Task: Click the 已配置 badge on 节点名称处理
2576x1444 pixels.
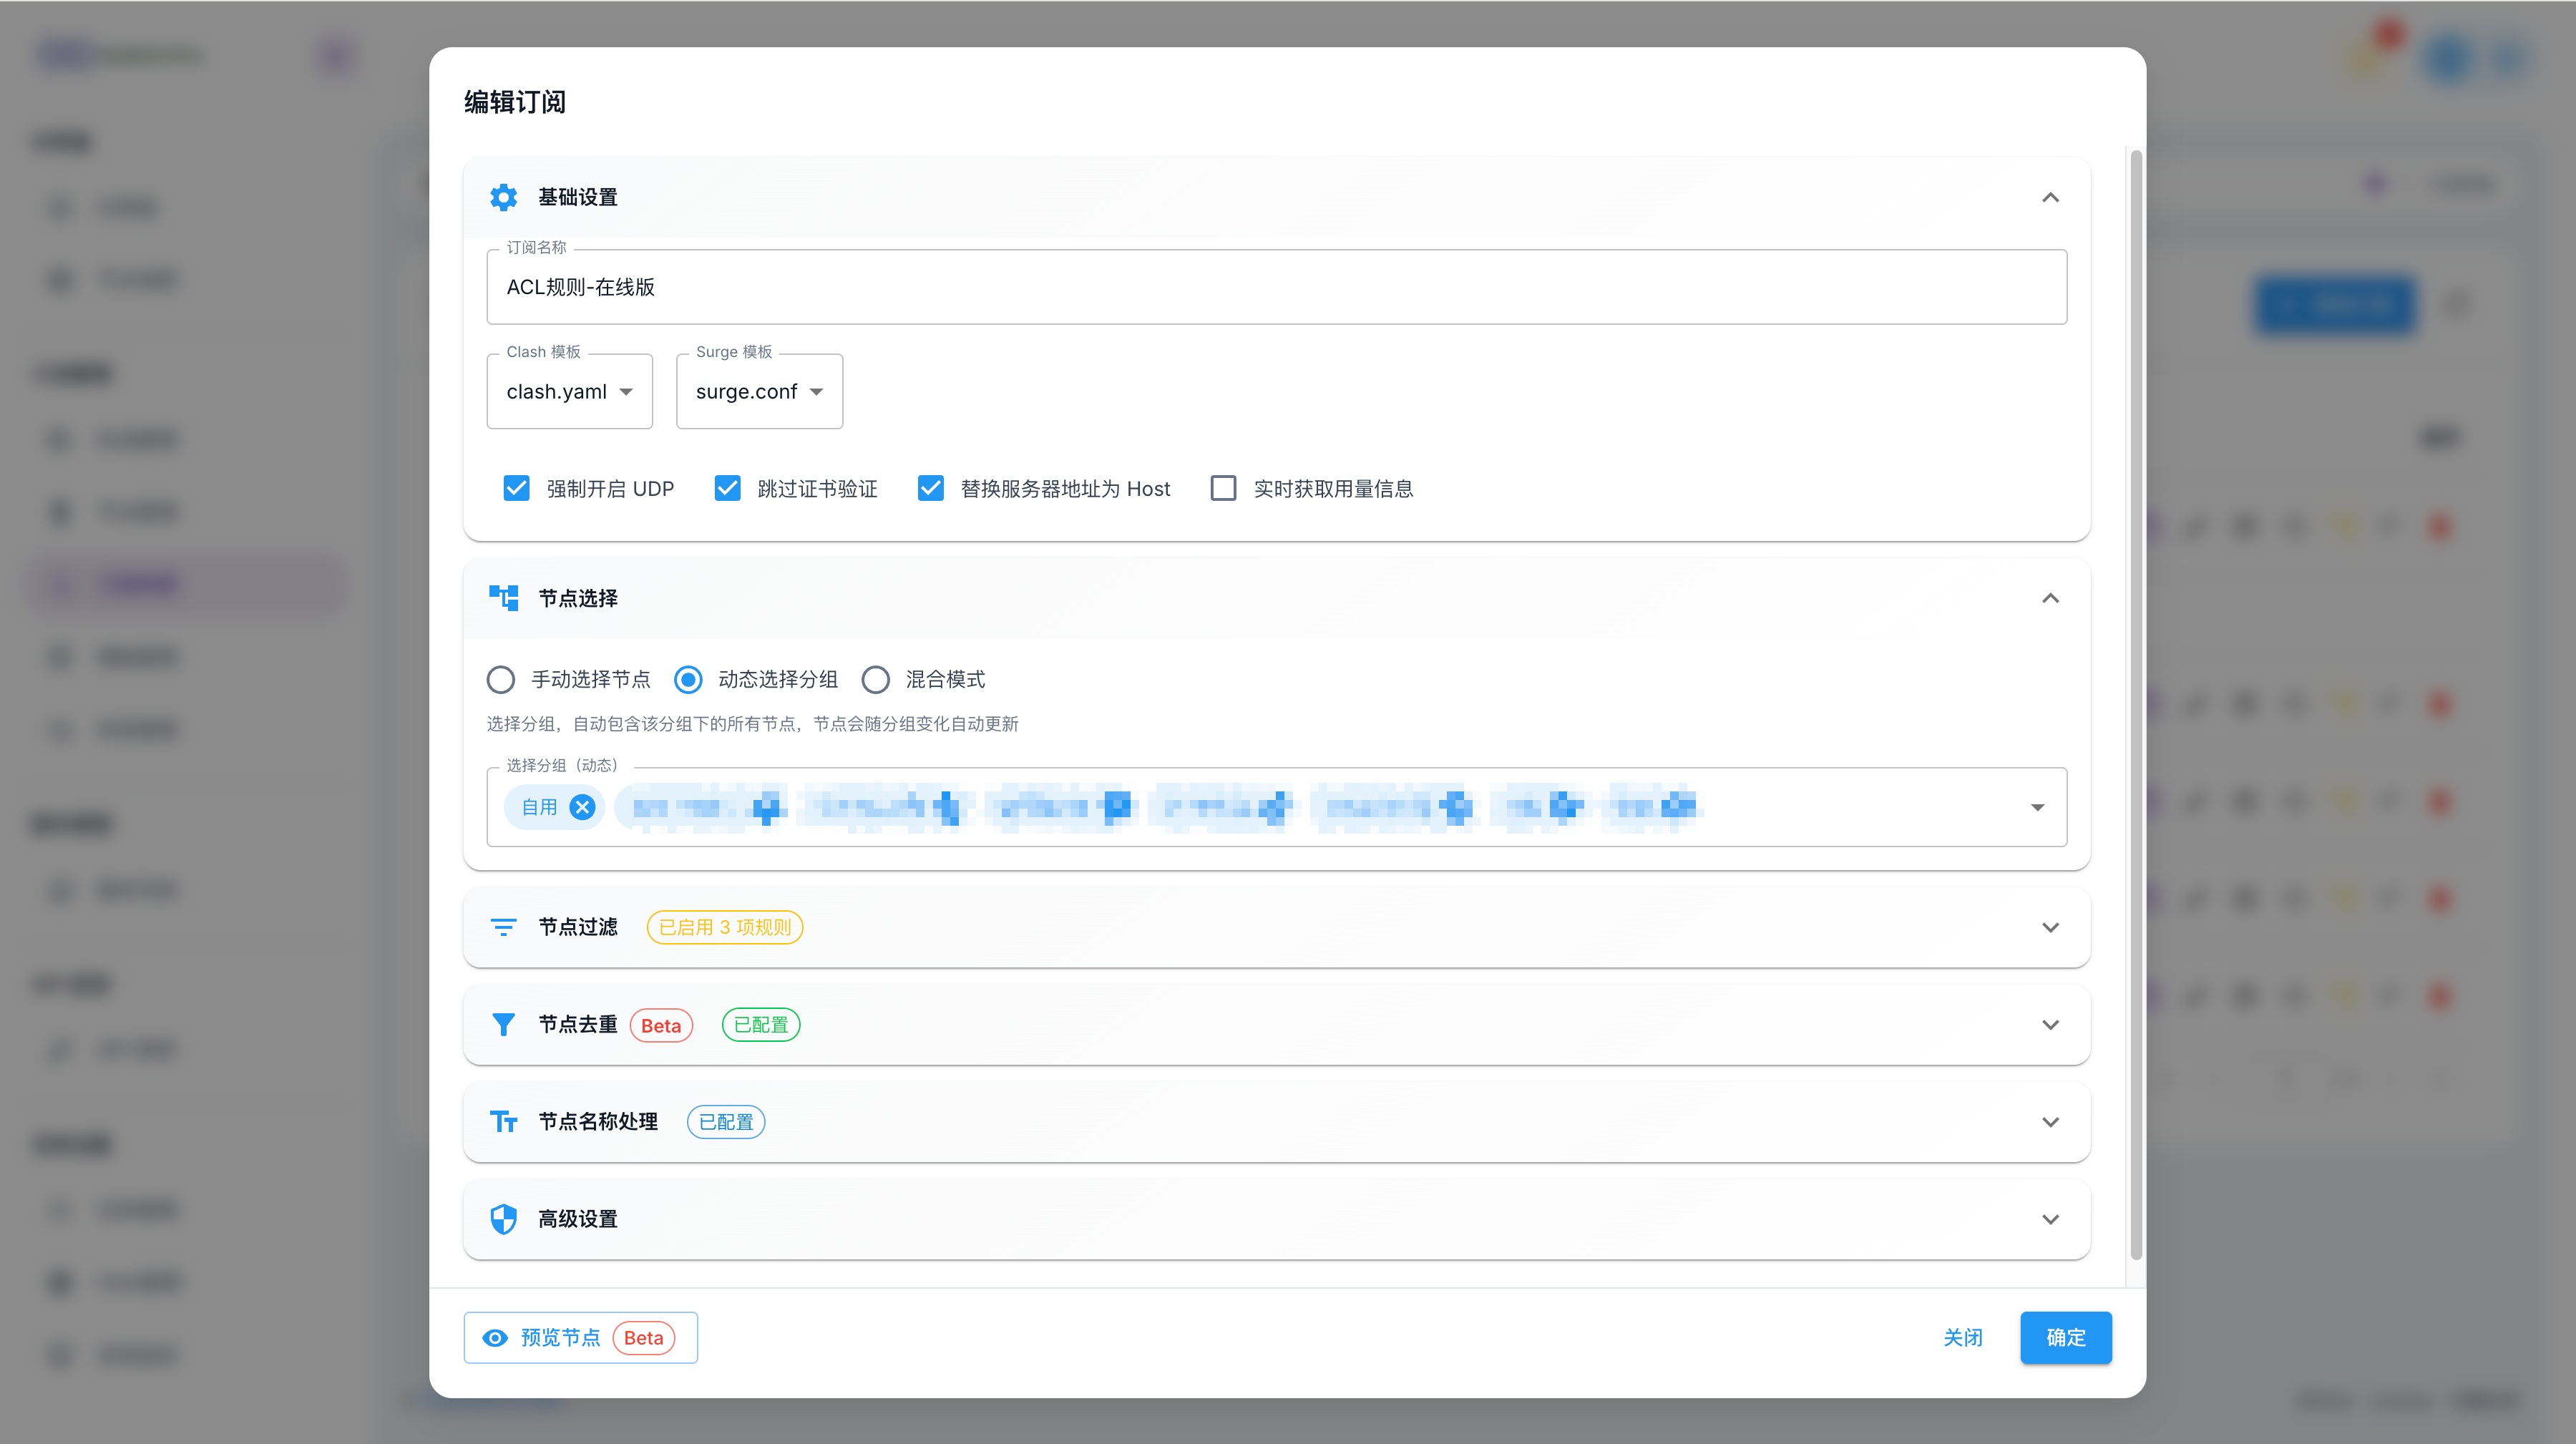Action: click(x=725, y=1122)
